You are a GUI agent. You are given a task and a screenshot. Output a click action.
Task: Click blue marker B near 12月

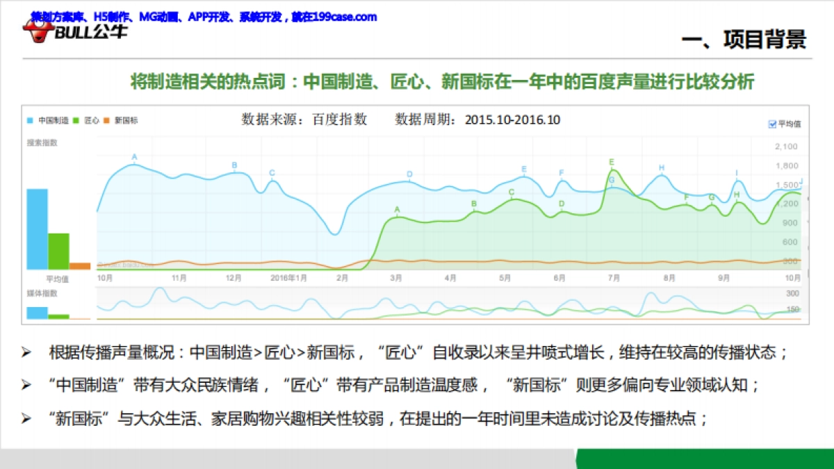tap(234, 165)
